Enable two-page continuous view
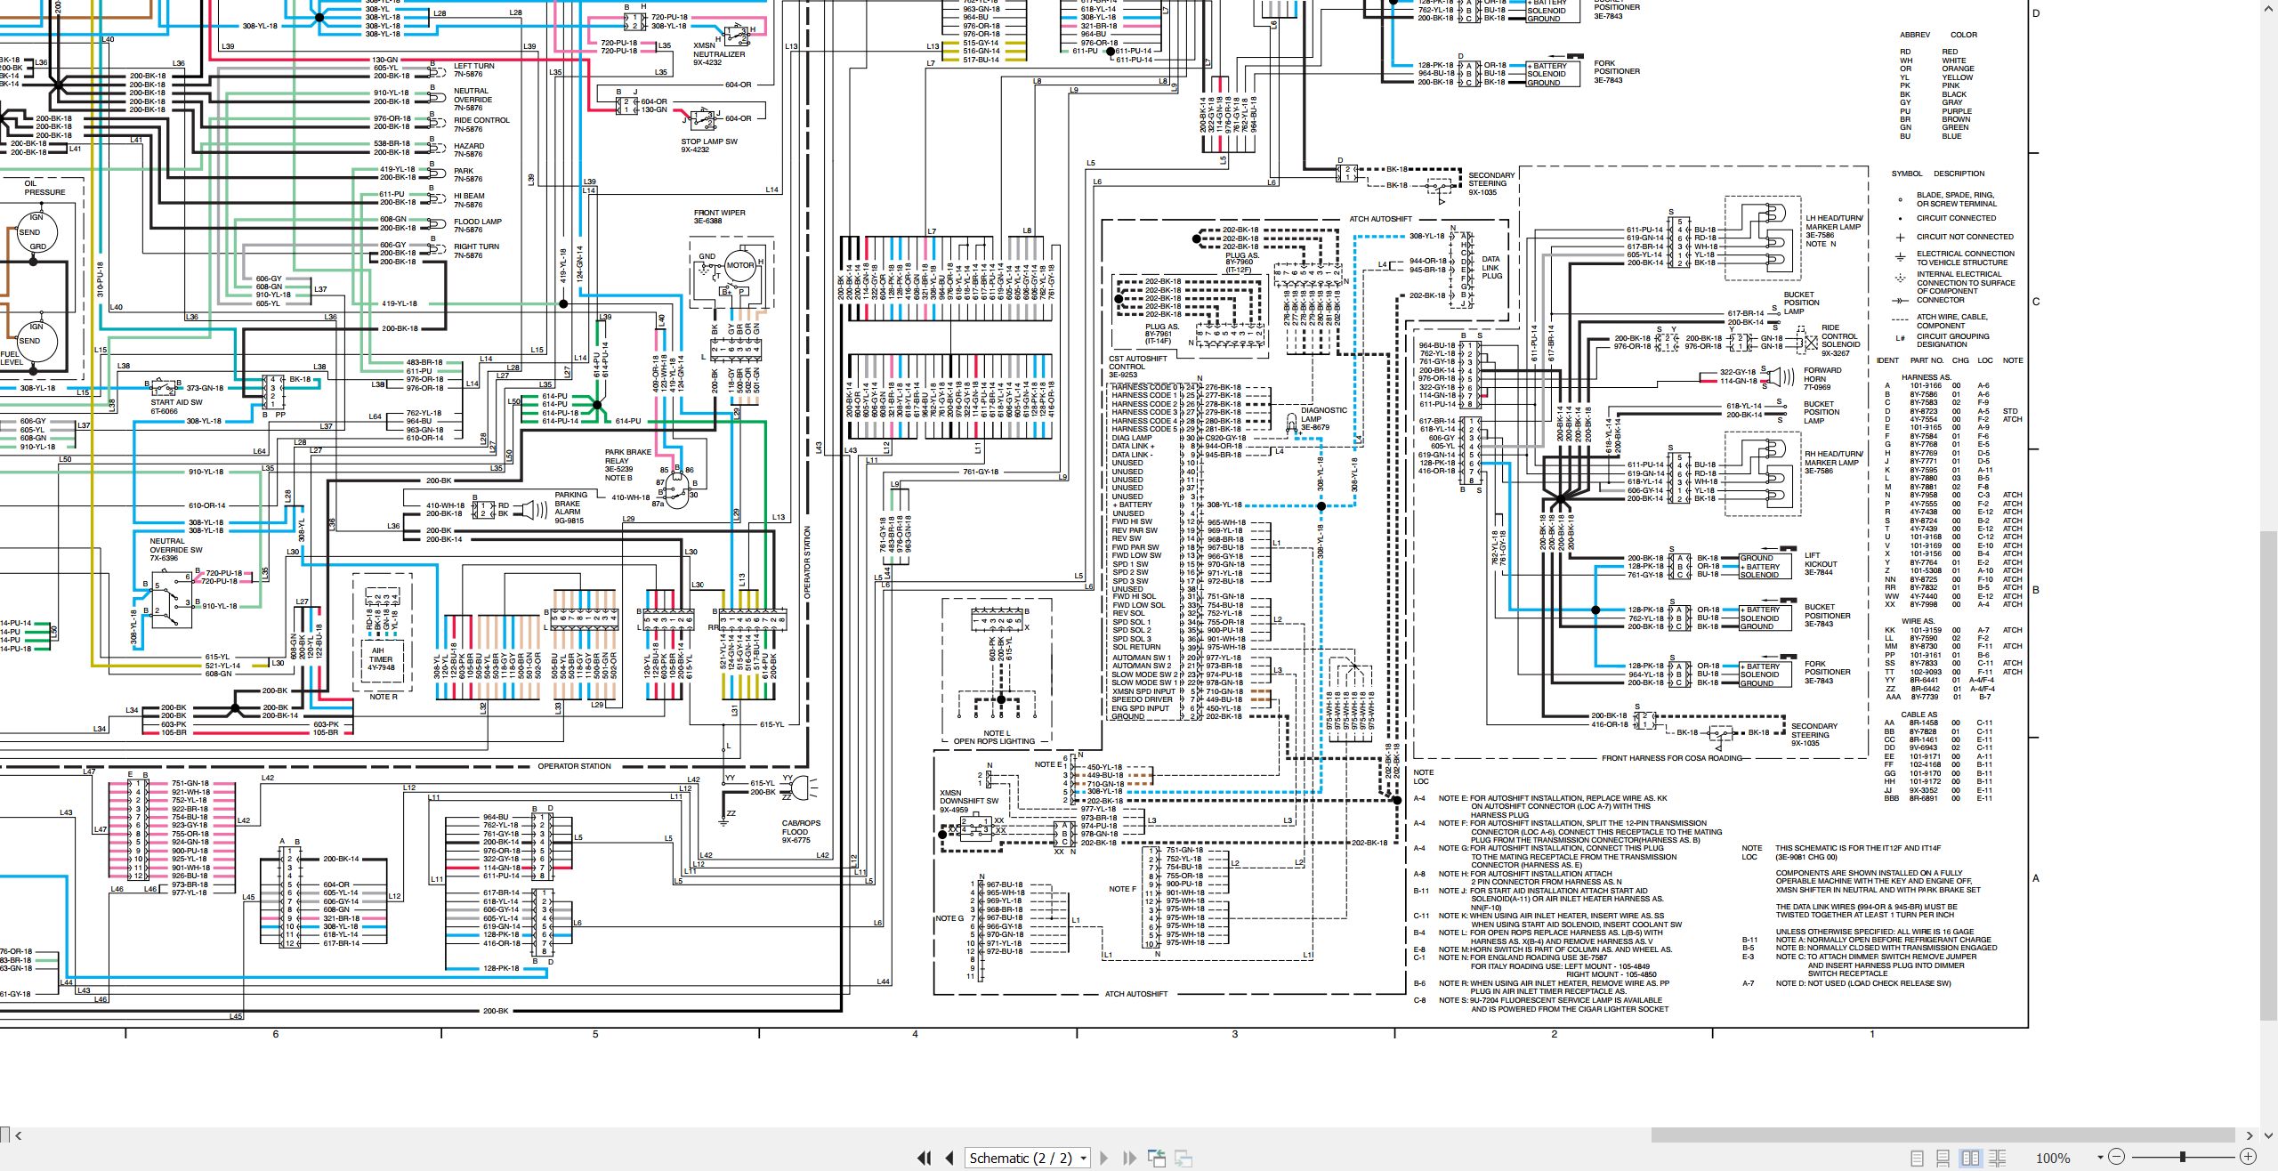Viewport: 2278px width, 1171px height. (1997, 1158)
